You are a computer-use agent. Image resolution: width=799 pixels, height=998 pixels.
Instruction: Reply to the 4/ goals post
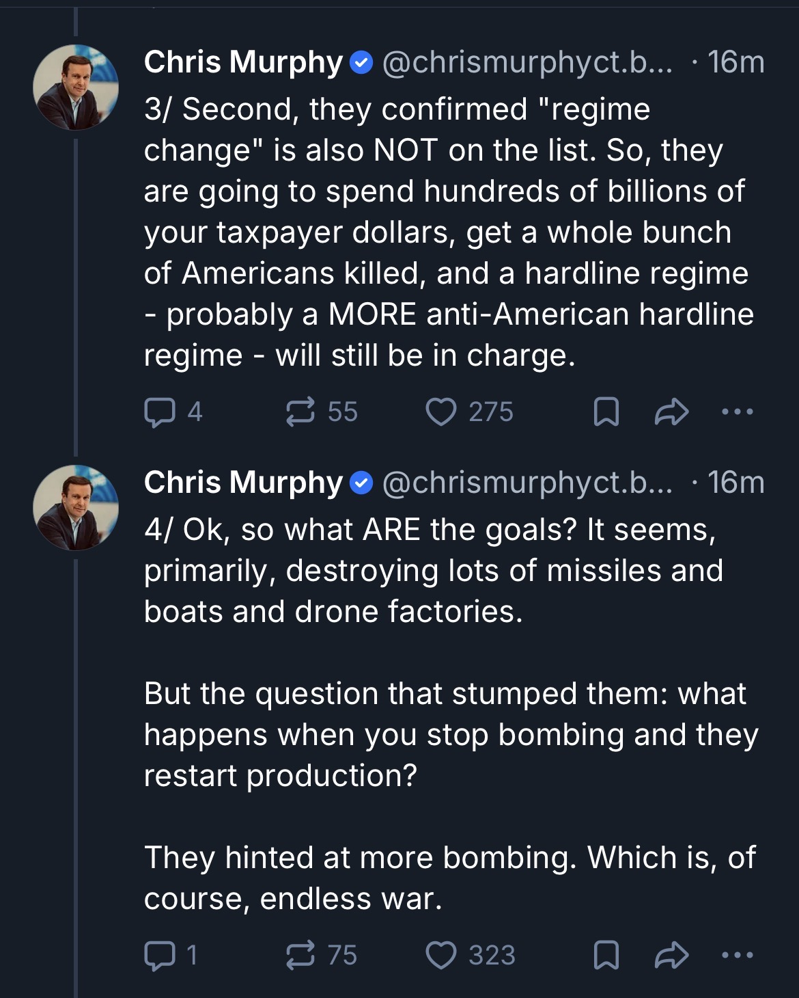tap(160, 956)
